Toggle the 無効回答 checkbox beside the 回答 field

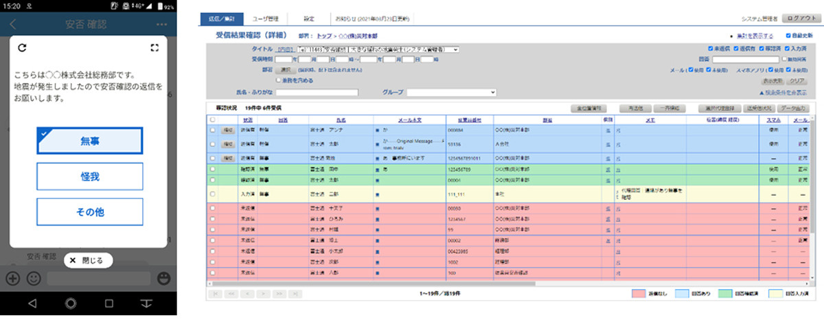pos(784,60)
